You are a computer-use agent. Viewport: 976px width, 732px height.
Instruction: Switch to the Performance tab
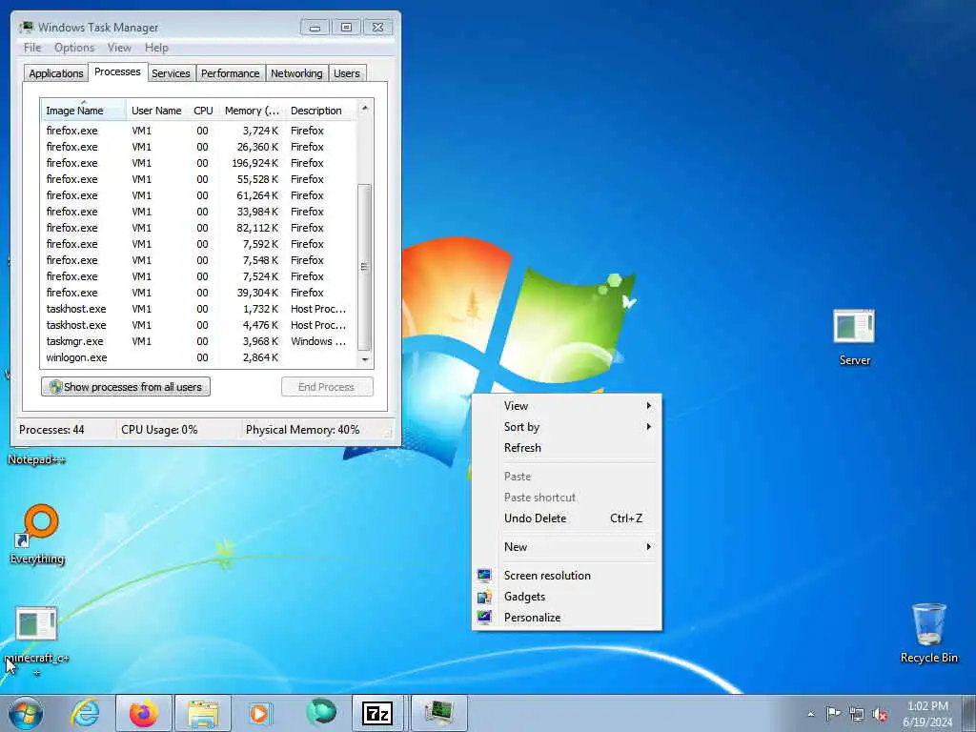(x=231, y=73)
